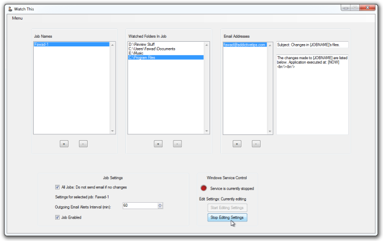Add an email address with plus button
The image size is (383, 241).
click(237, 144)
